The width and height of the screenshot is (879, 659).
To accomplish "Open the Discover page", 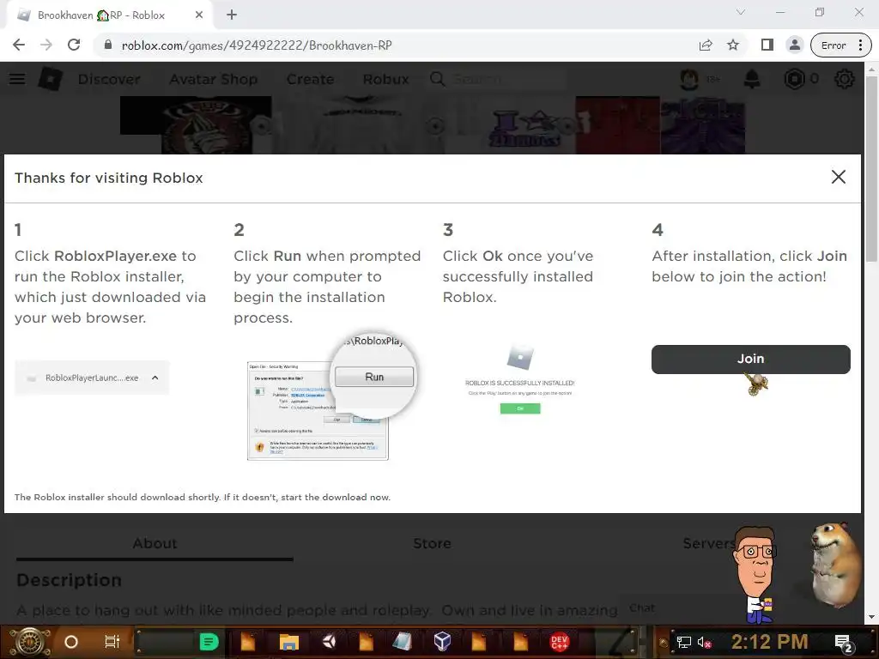I will (109, 79).
